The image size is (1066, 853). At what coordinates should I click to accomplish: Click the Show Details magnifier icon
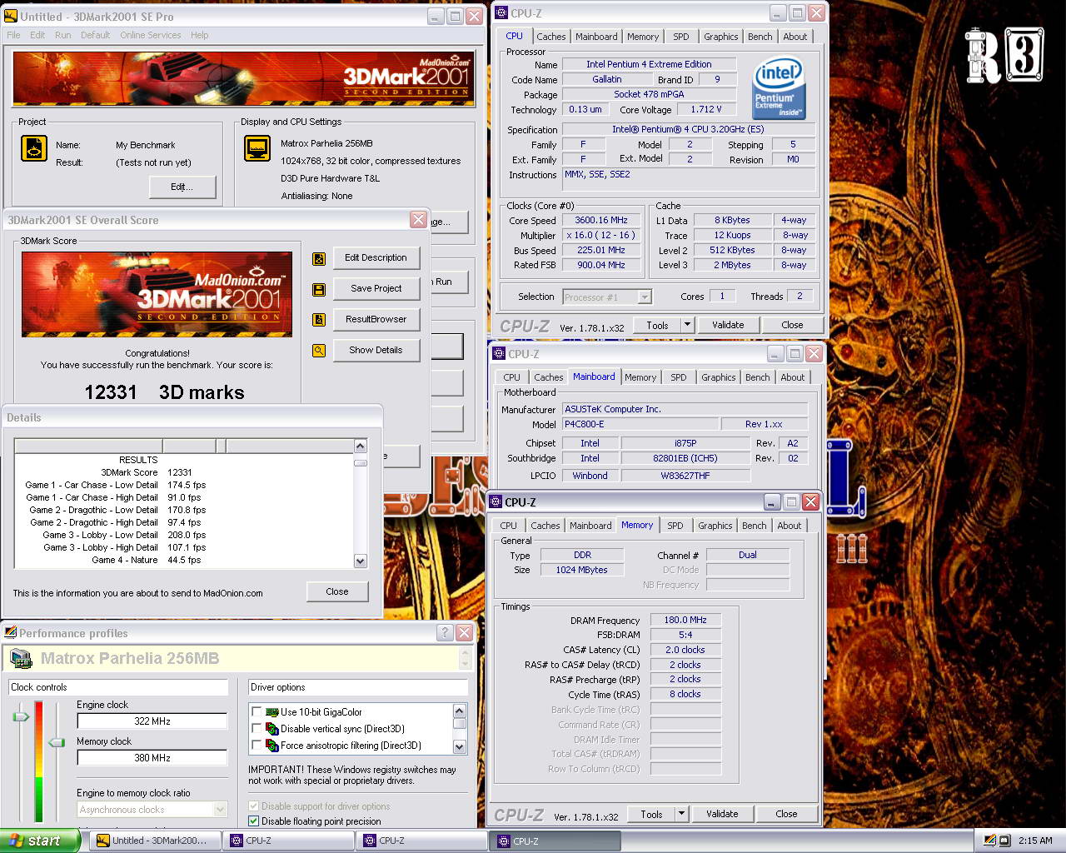click(318, 351)
